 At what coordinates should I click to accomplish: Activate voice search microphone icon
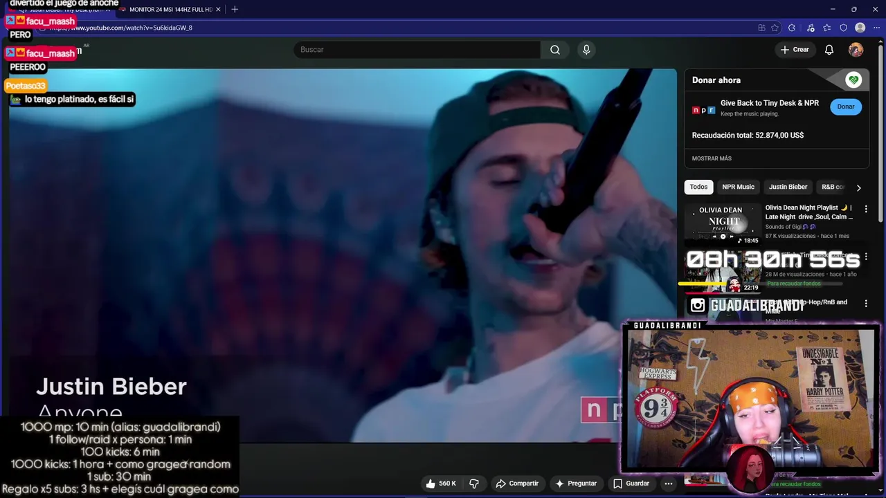(586, 50)
